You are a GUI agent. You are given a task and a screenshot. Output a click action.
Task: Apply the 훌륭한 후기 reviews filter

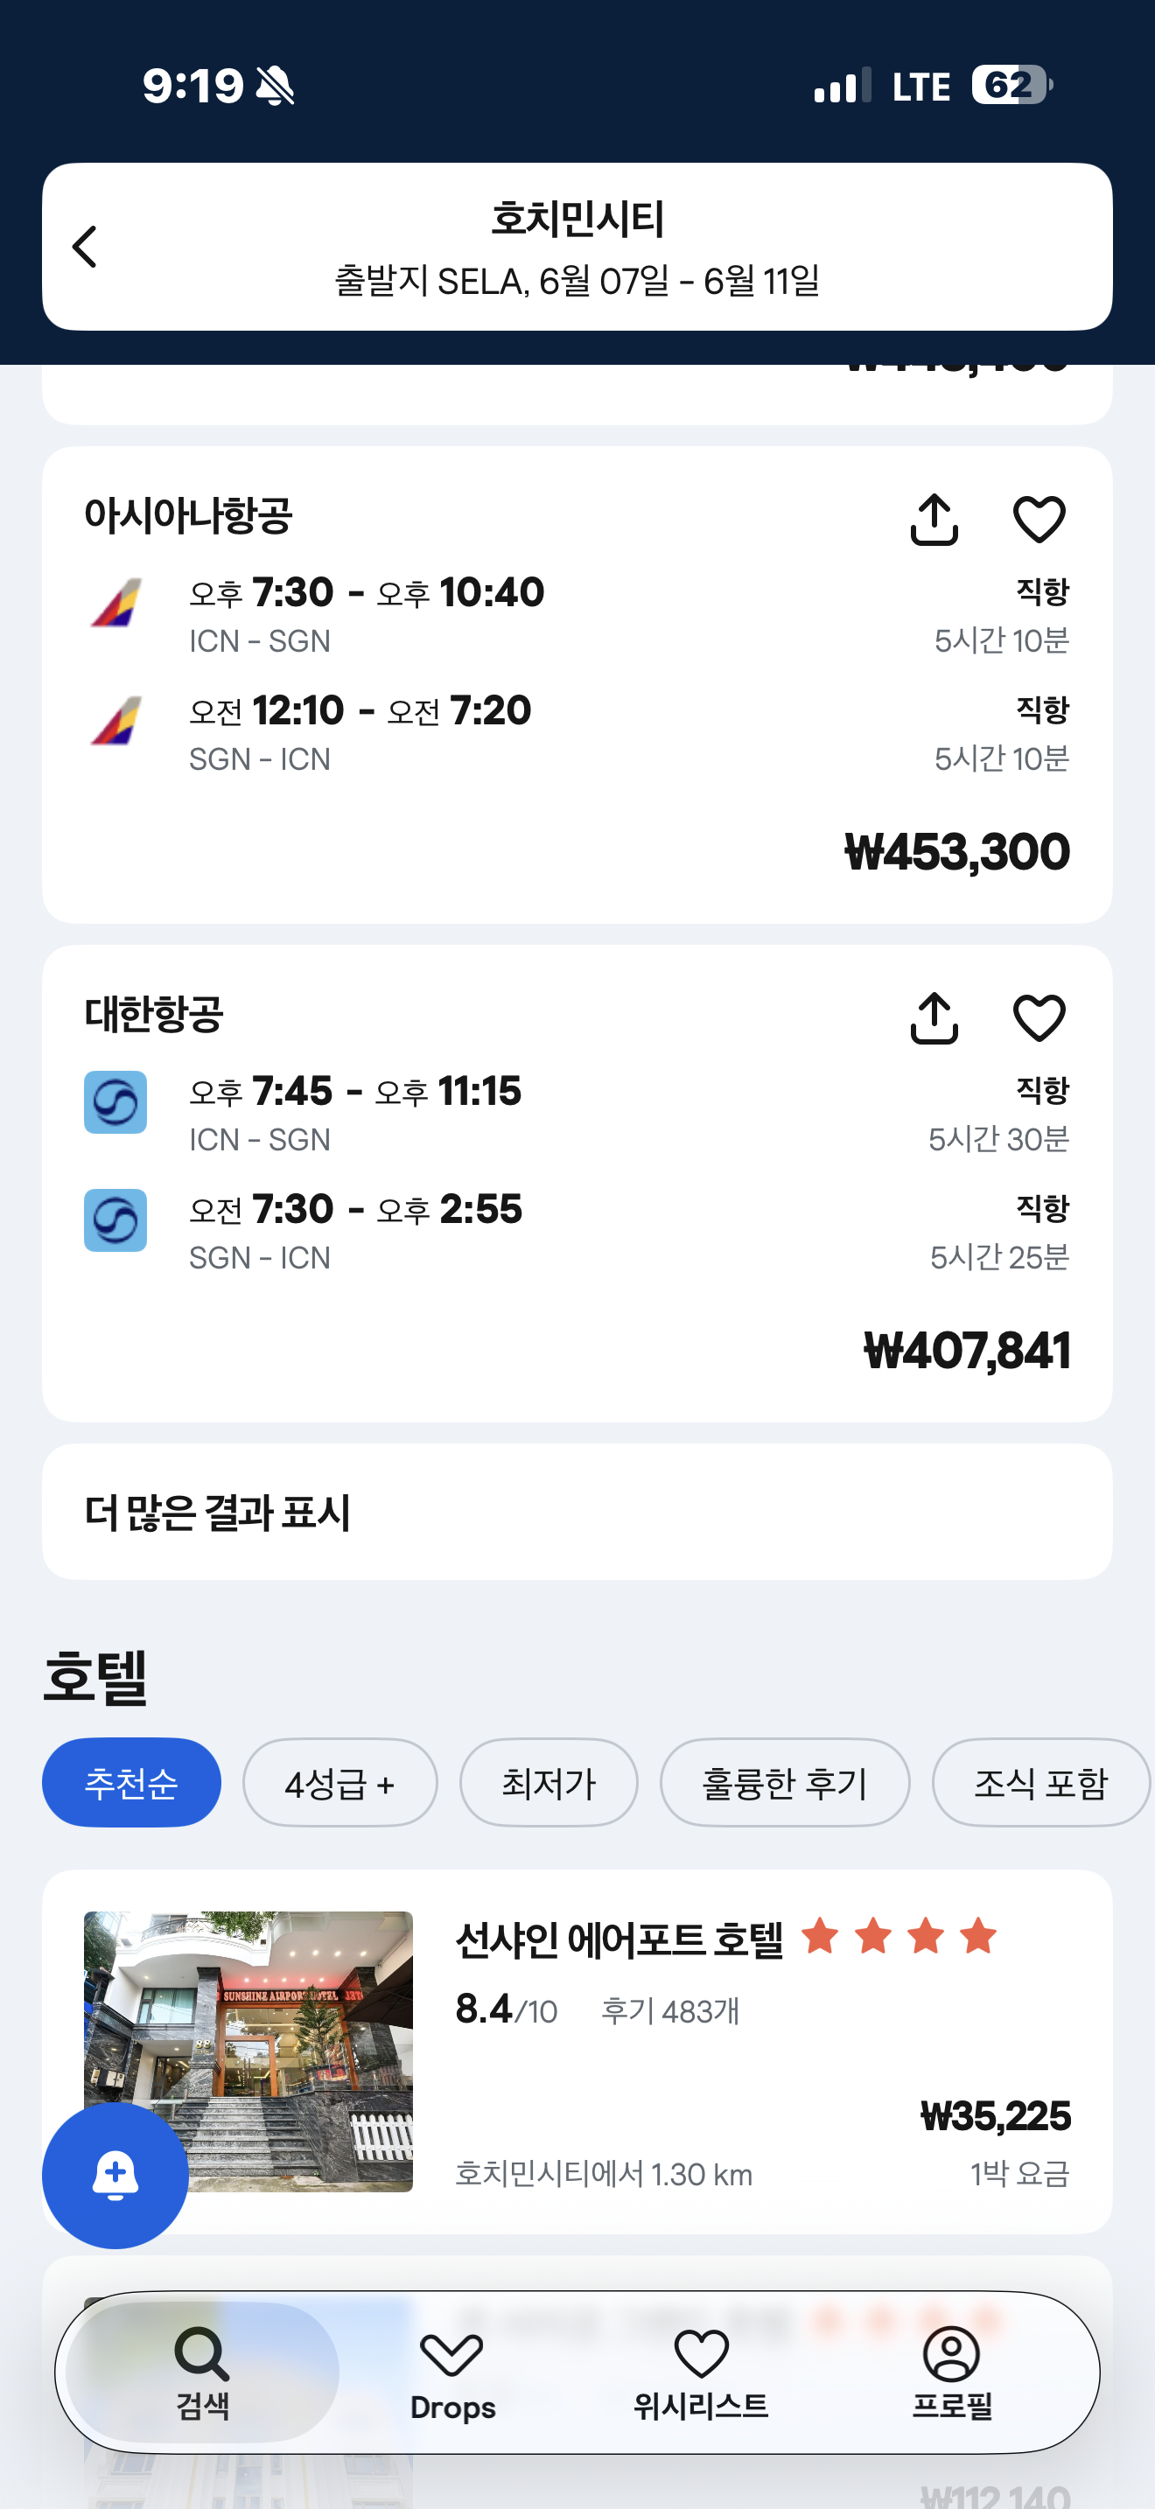[784, 1782]
